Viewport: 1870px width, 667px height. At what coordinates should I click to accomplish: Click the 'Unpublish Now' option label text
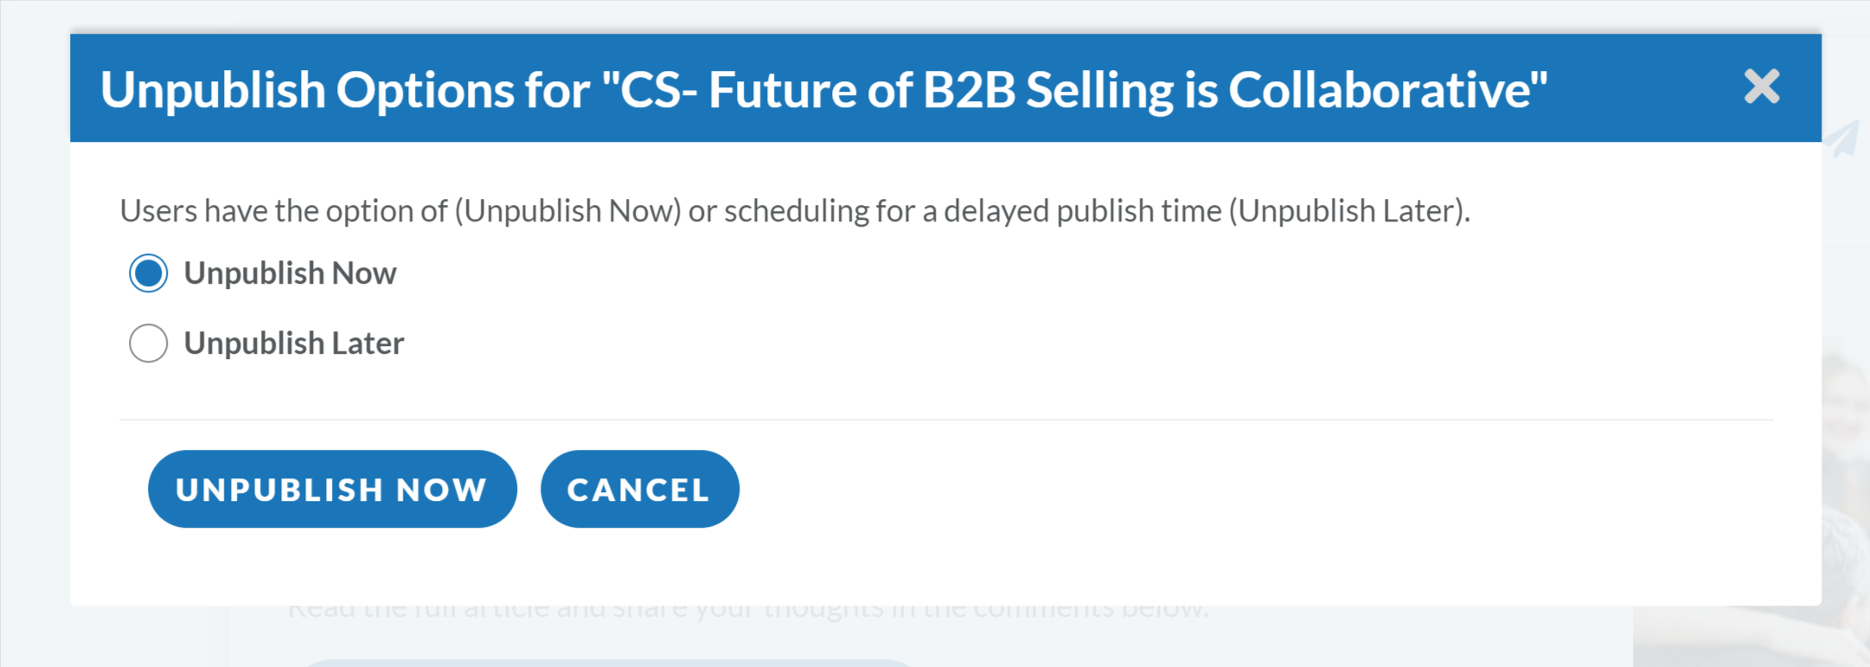click(290, 273)
